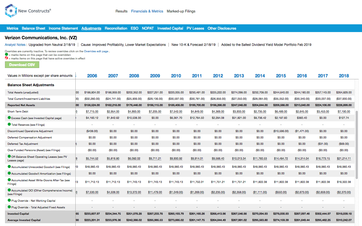Click the green legend dot for overridable items
The height and width of the screenshot is (226, 362).
[x=6, y=55]
